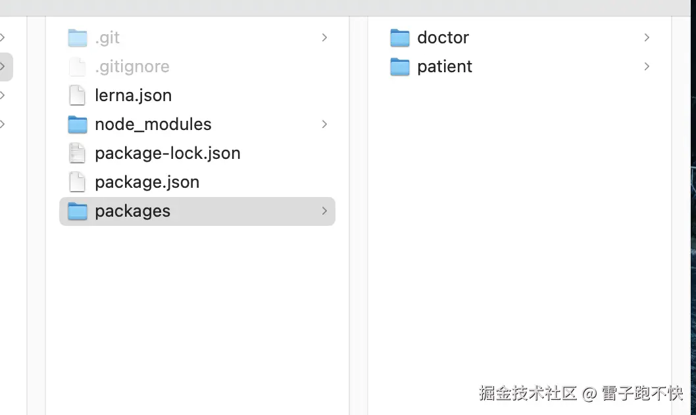Viewport: 696px width, 415px height.
Task: Expand the patient folder chevron
Action: (646, 66)
